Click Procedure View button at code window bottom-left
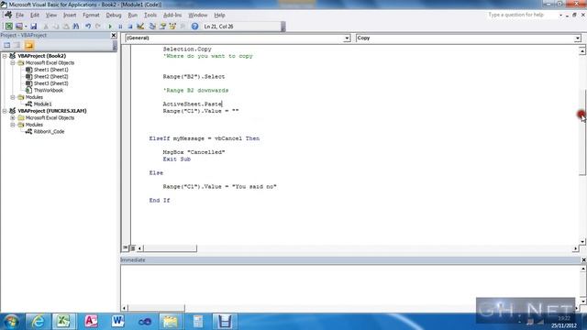Screen dimensions: 587x330 [x=125, y=247]
